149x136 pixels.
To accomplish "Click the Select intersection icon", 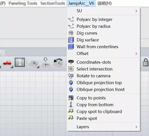I will (71, 69).
